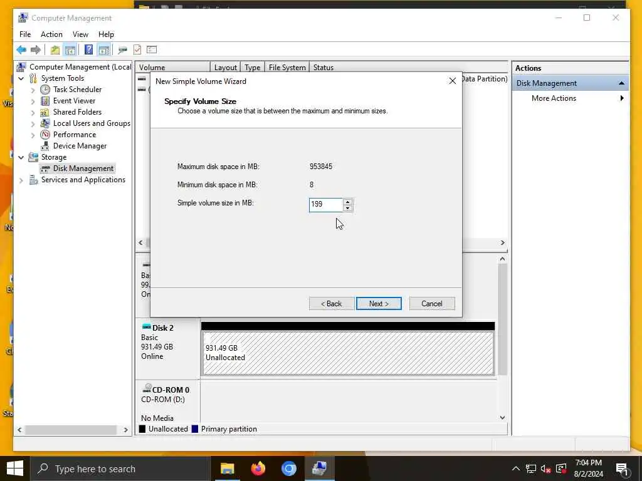
Task: Expand the Performance node
Action: [33, 135]
